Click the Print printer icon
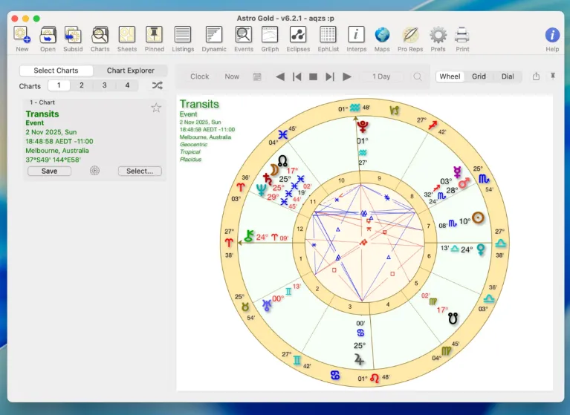This screenshot has height=415, width=570. point(462,35)
